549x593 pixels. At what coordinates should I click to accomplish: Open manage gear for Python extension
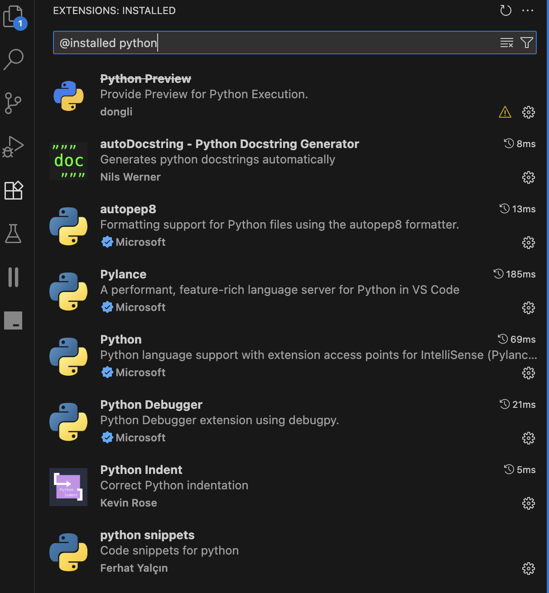click(x=529, y=373)
